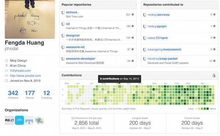Click the repo icon beside mcollina/coap-packet
Image resolution: width=220 pixels, height=136 pixels.
[x=144, y=59]
